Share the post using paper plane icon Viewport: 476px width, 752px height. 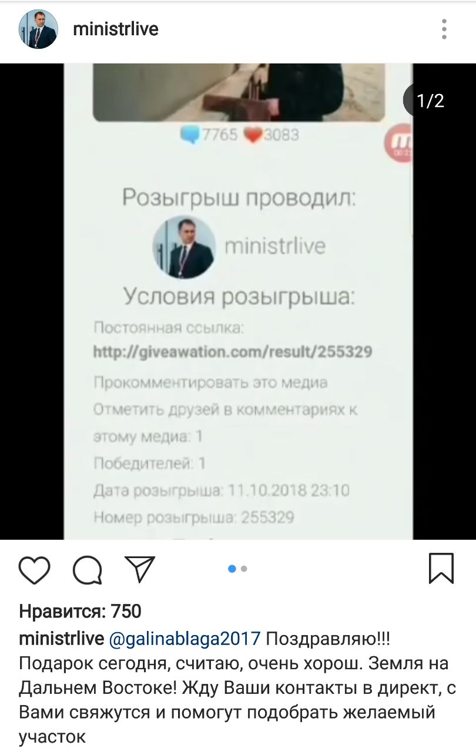pyautogui.click(x=140, y=568)
